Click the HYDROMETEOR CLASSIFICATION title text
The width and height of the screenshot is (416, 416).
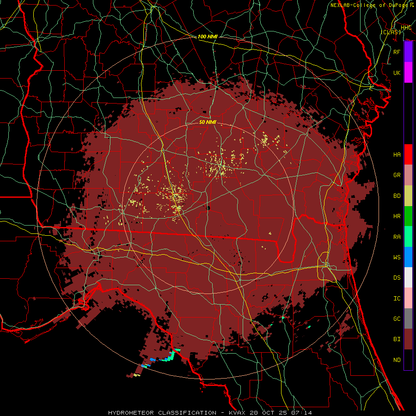point(162,413)
